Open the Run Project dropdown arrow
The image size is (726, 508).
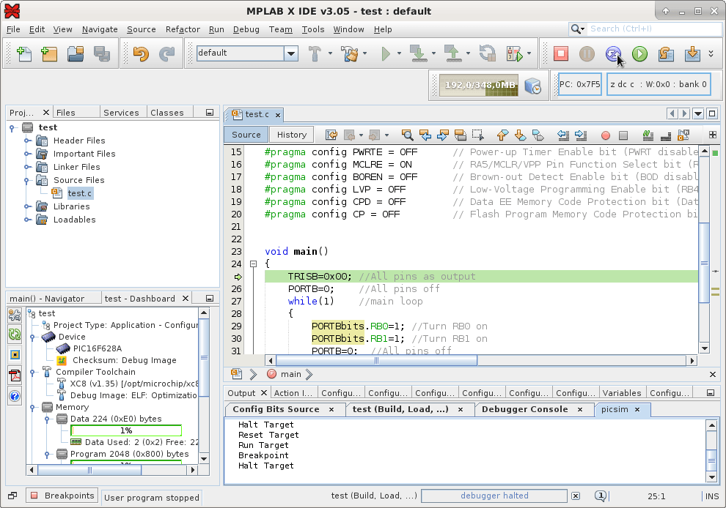399,53
